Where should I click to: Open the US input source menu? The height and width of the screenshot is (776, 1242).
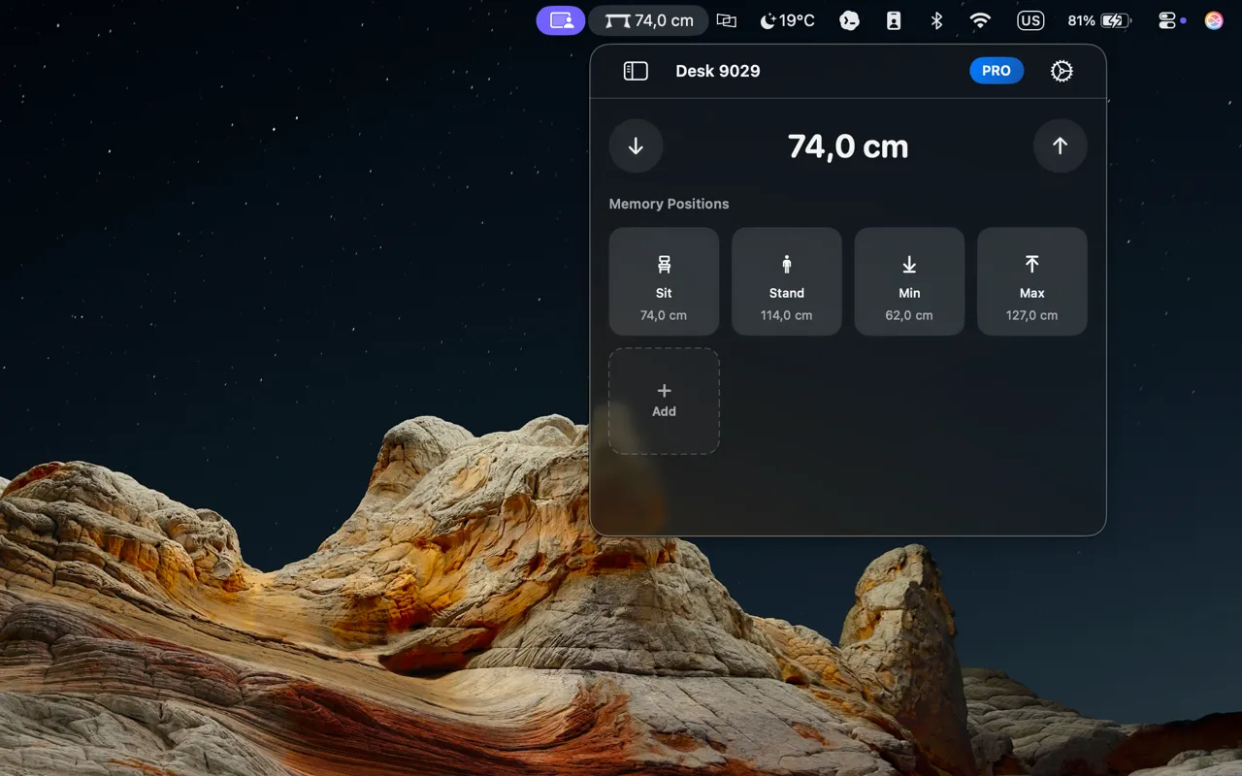point(1030,20)
